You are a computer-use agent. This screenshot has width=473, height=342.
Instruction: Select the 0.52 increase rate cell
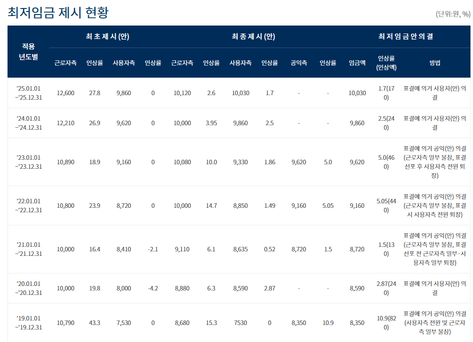tap(269, 249)
